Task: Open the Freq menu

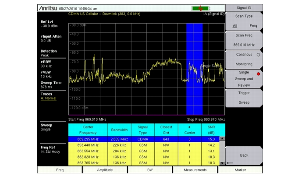Action: 59,170
